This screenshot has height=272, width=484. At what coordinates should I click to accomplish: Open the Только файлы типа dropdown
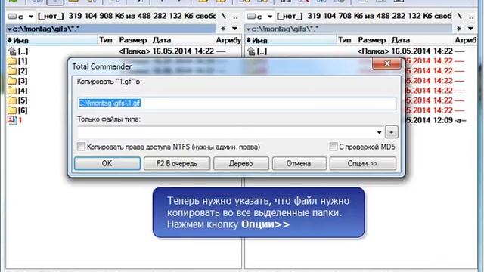[379, 132]
